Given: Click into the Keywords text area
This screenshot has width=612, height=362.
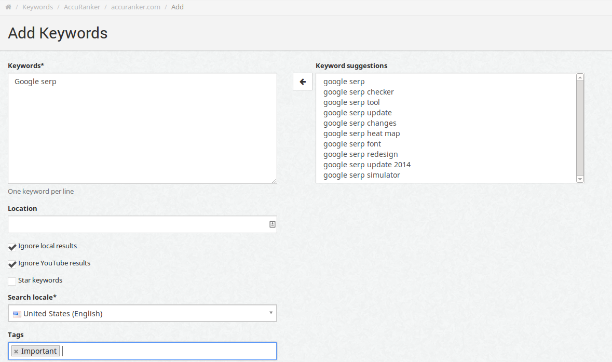Looking at the screenshot, I should click(142, 128).
